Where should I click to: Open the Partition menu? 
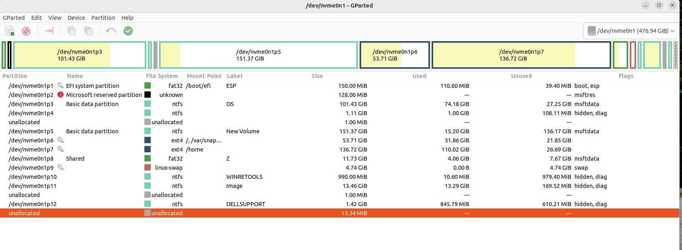point(103,18)
